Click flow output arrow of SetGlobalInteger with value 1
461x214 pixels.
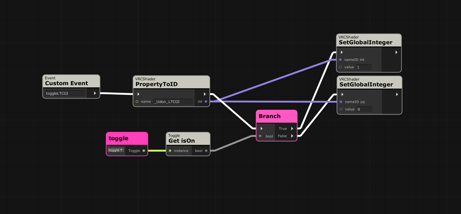[396, 52]
